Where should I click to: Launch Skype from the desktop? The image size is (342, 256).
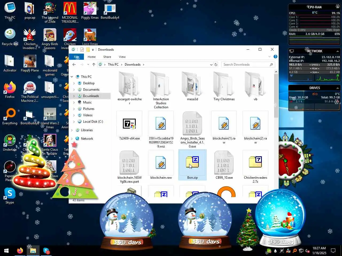(10, 195)
